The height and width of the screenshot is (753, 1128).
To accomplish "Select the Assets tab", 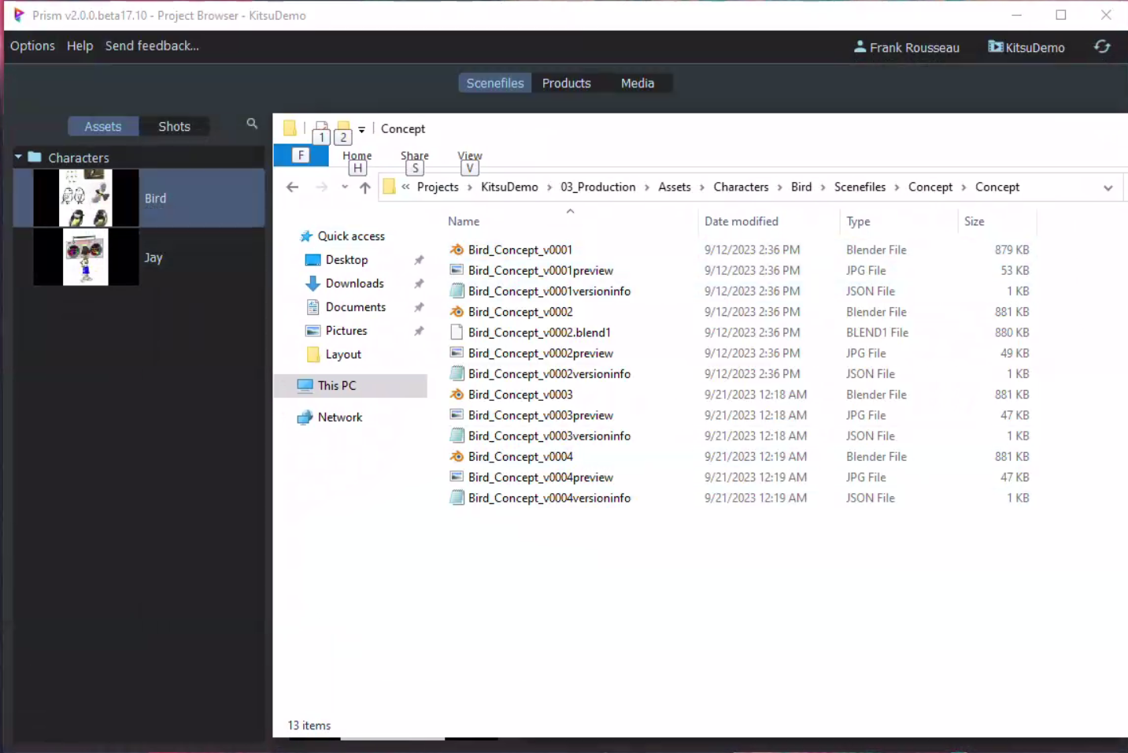I will (x=103, y=126).
